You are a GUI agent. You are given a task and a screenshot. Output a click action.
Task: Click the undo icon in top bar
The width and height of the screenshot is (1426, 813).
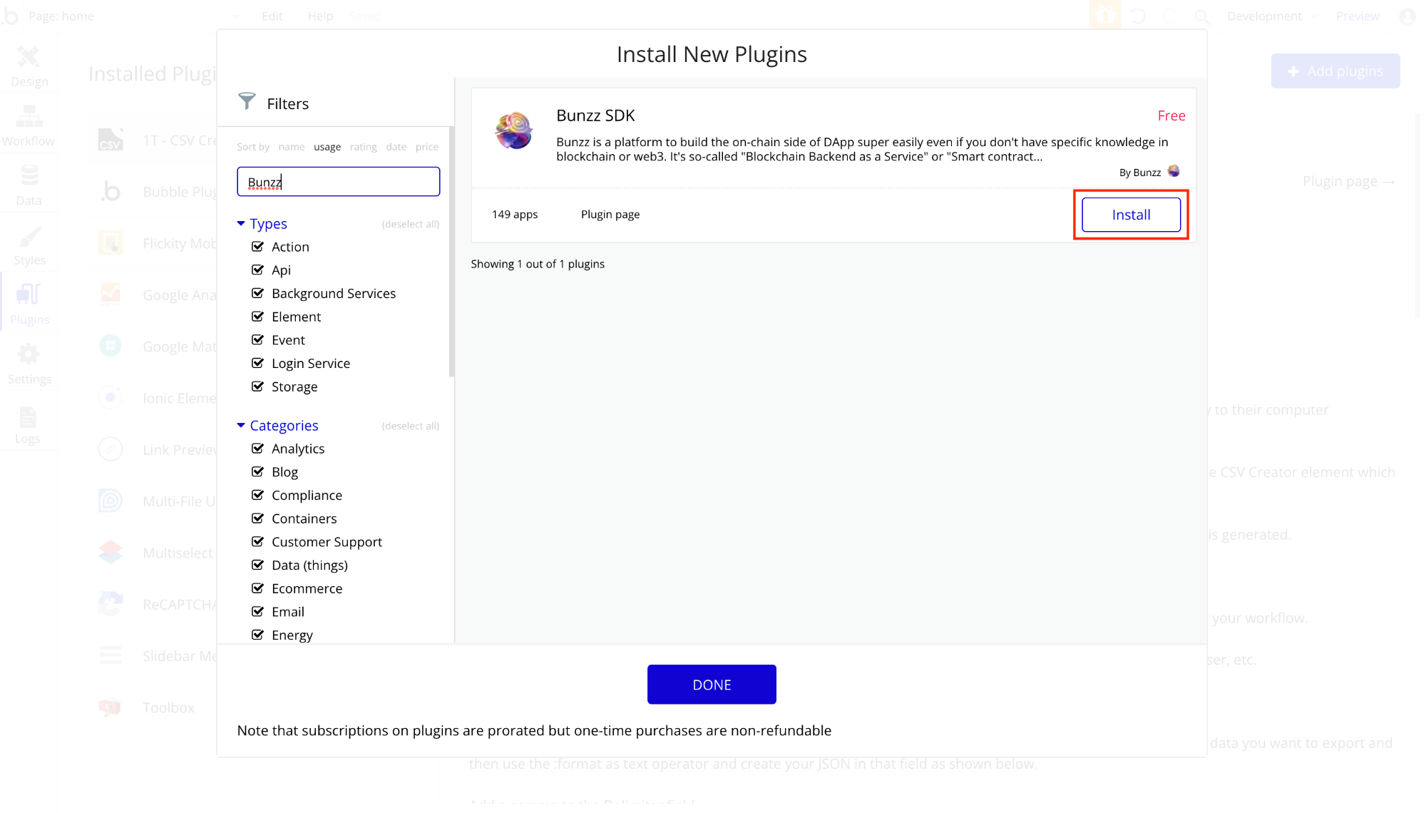tap(1139, 16)
